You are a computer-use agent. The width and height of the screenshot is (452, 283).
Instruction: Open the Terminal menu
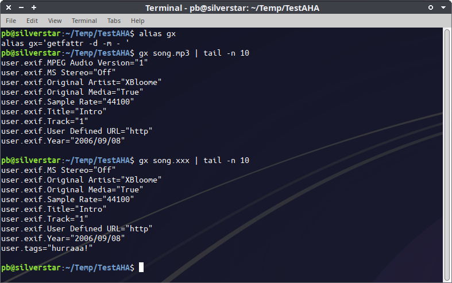(84, 21)
